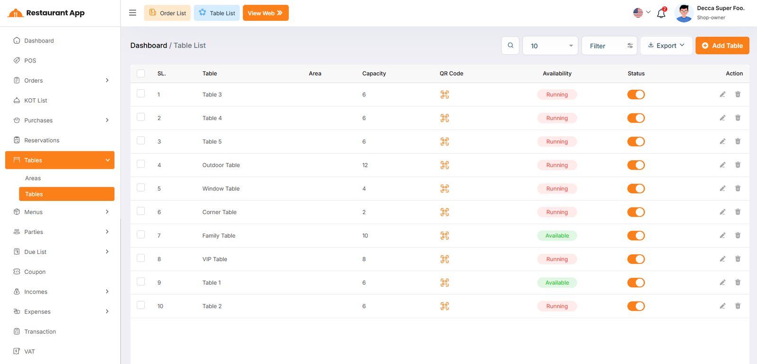This screenshot has height=364, width=757.
Task: Click the Add Table button
Action: coord(722,45)
